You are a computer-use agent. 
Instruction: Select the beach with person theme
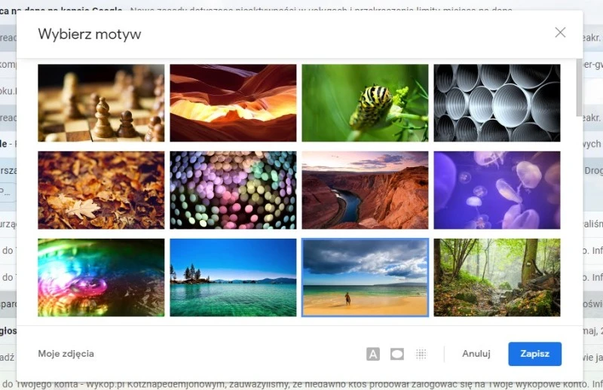(365, 277)
